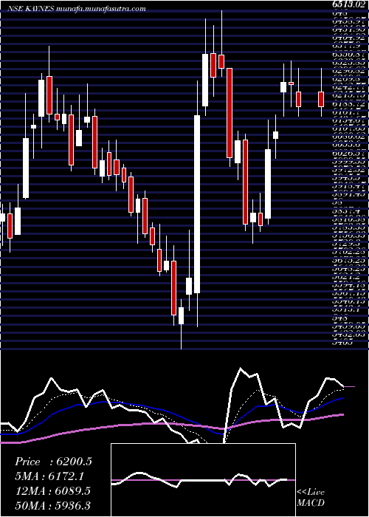
Task: Click the <<Live MACD label
Action: [311, 498]
